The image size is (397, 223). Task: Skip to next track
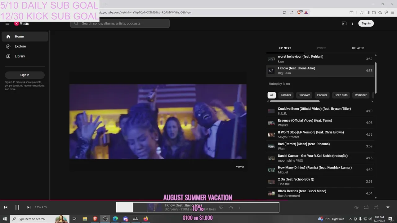pyautogui.click(x=29, y=207)
